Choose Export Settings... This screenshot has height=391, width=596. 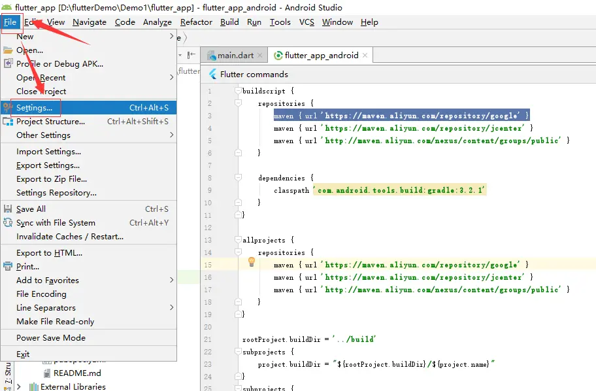89,165
